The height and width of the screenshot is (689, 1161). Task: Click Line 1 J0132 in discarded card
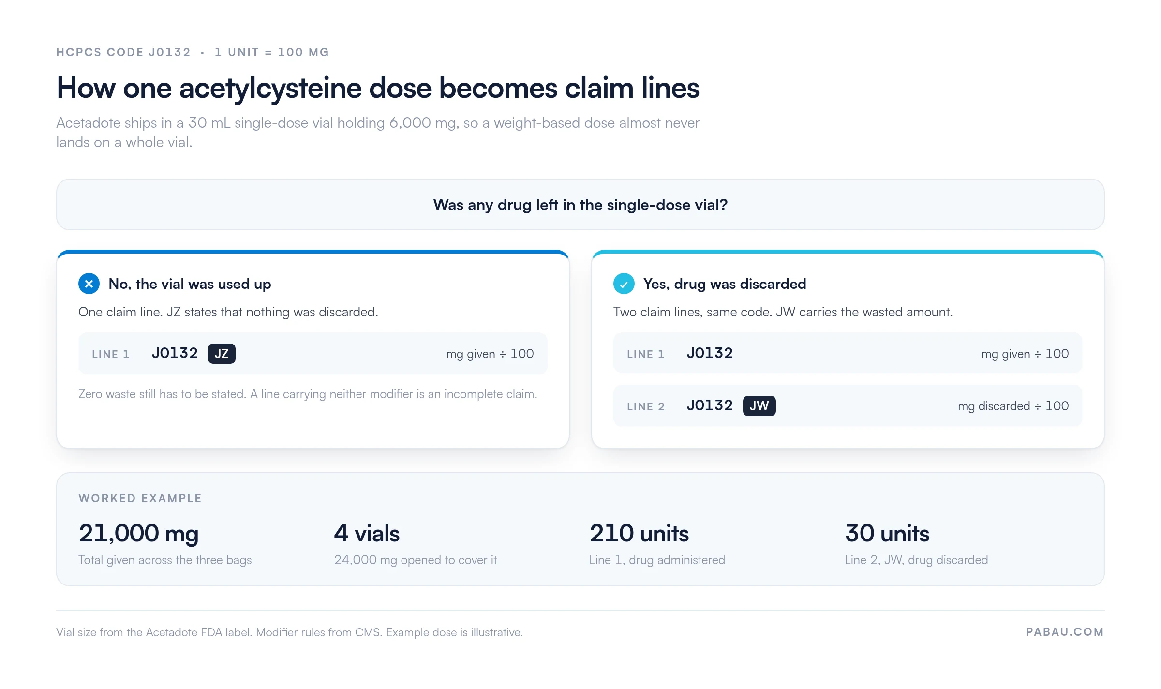coord(710,353)
